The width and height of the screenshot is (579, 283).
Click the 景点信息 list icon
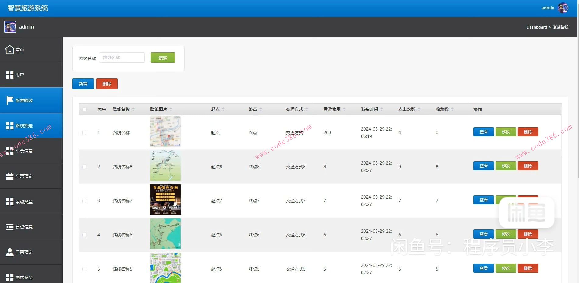10,227
